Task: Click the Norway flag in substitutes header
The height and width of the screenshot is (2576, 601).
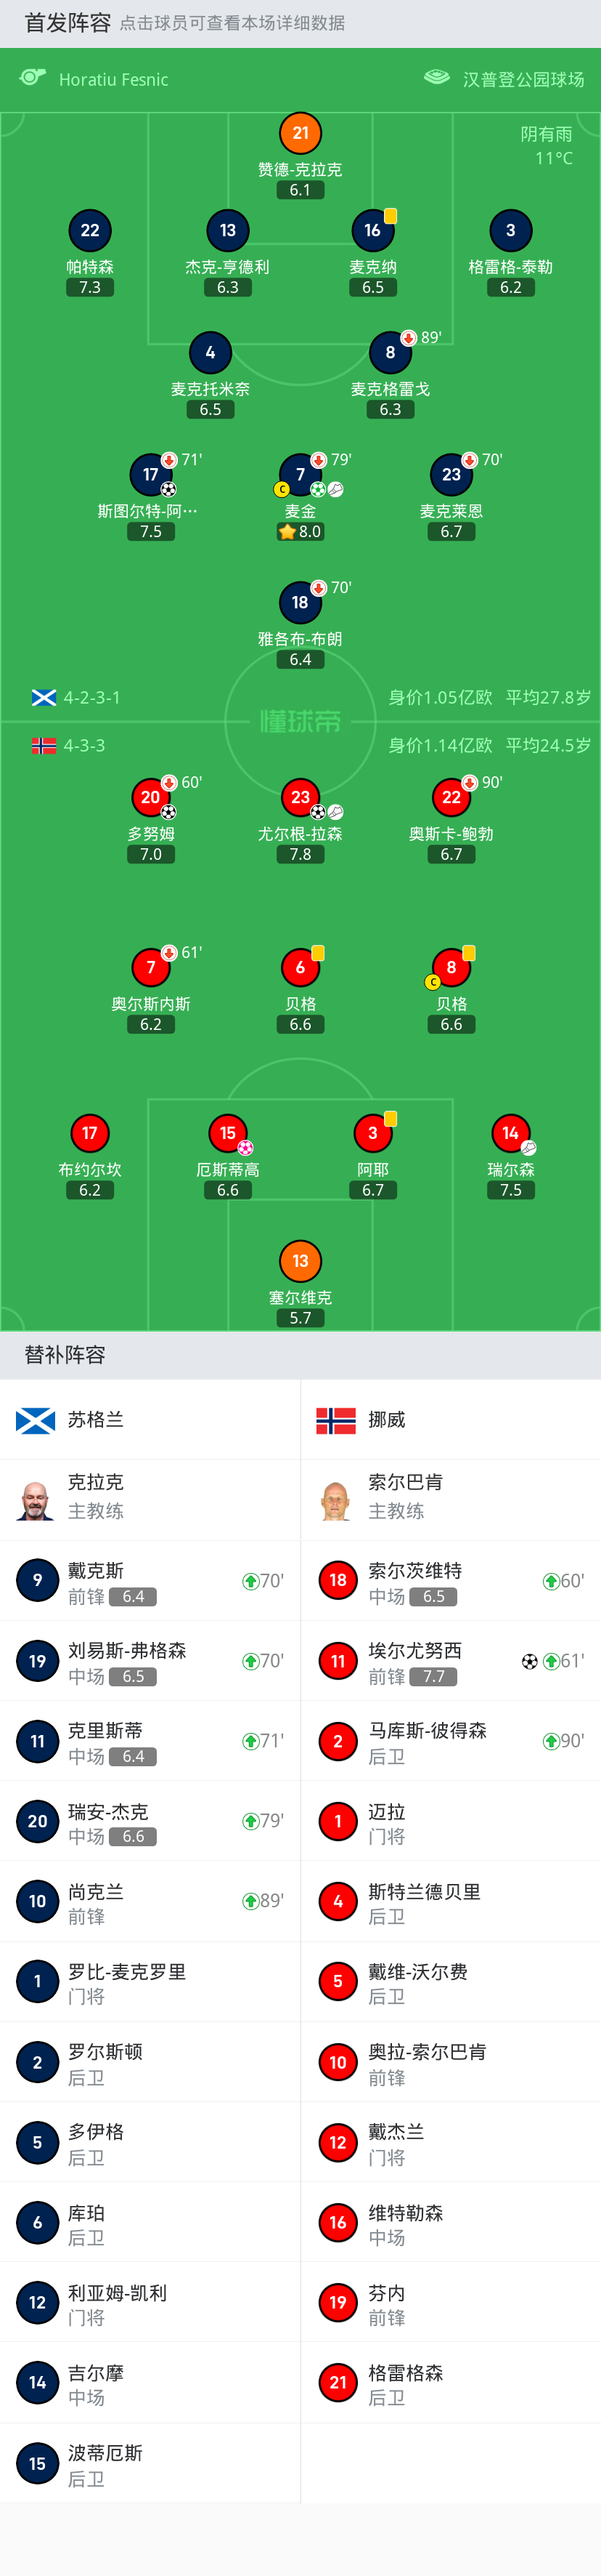Action: pyautogui.click(x=335, y=1420)
